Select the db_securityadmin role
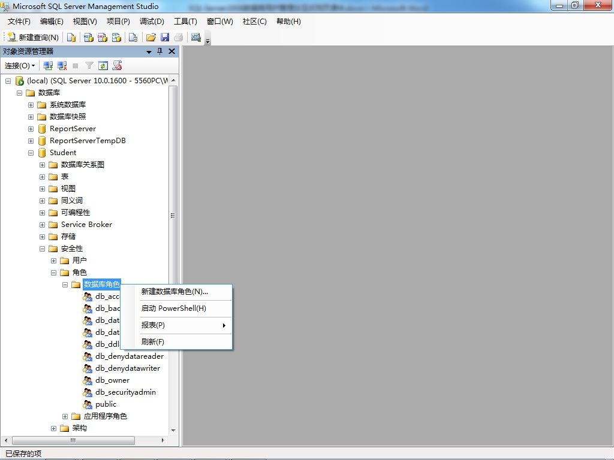 click(x=125, y=392)
